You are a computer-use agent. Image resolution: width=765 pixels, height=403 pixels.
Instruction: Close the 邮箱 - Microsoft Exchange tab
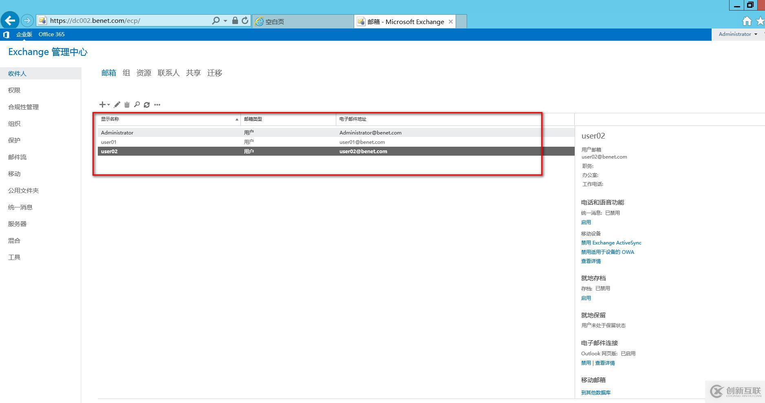click(451, 22)
